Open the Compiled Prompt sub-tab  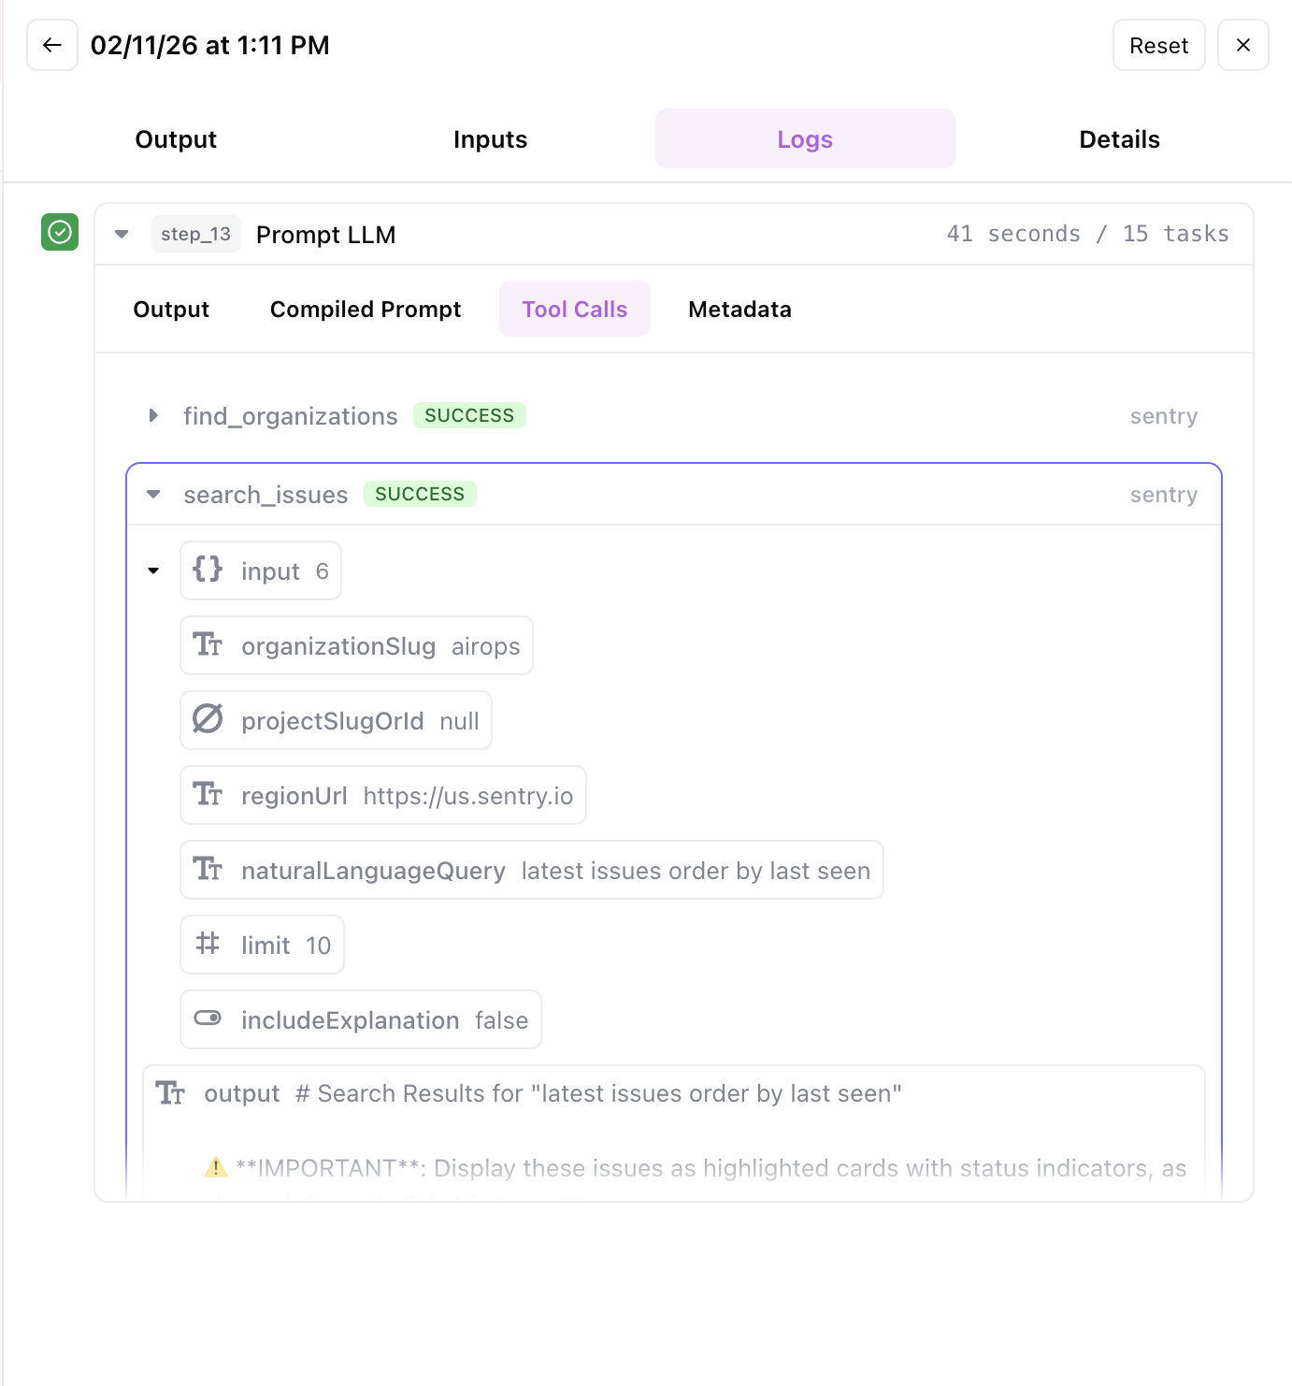(366, 310)
